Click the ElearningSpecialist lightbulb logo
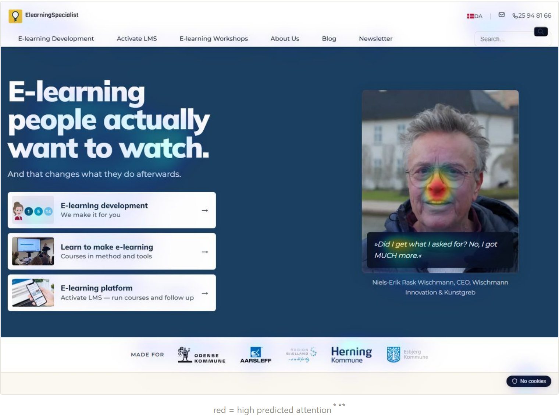The width and height of the screenshot is (559, 416). coord(15,16)
